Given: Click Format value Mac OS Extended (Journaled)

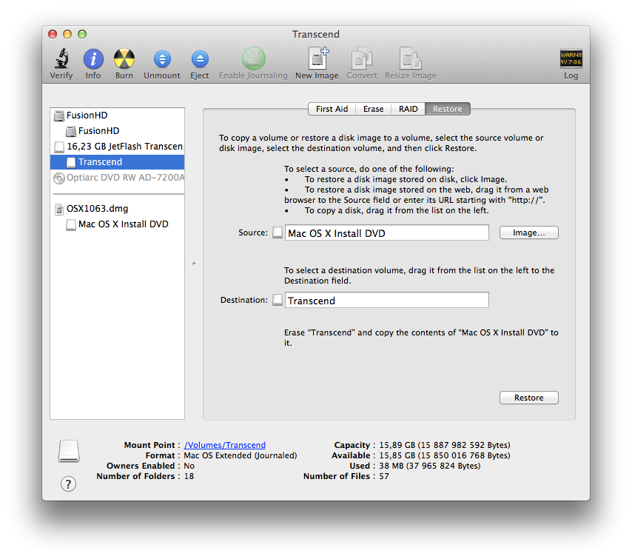Looking at the screenshot, I should click(x=241, y=455).
